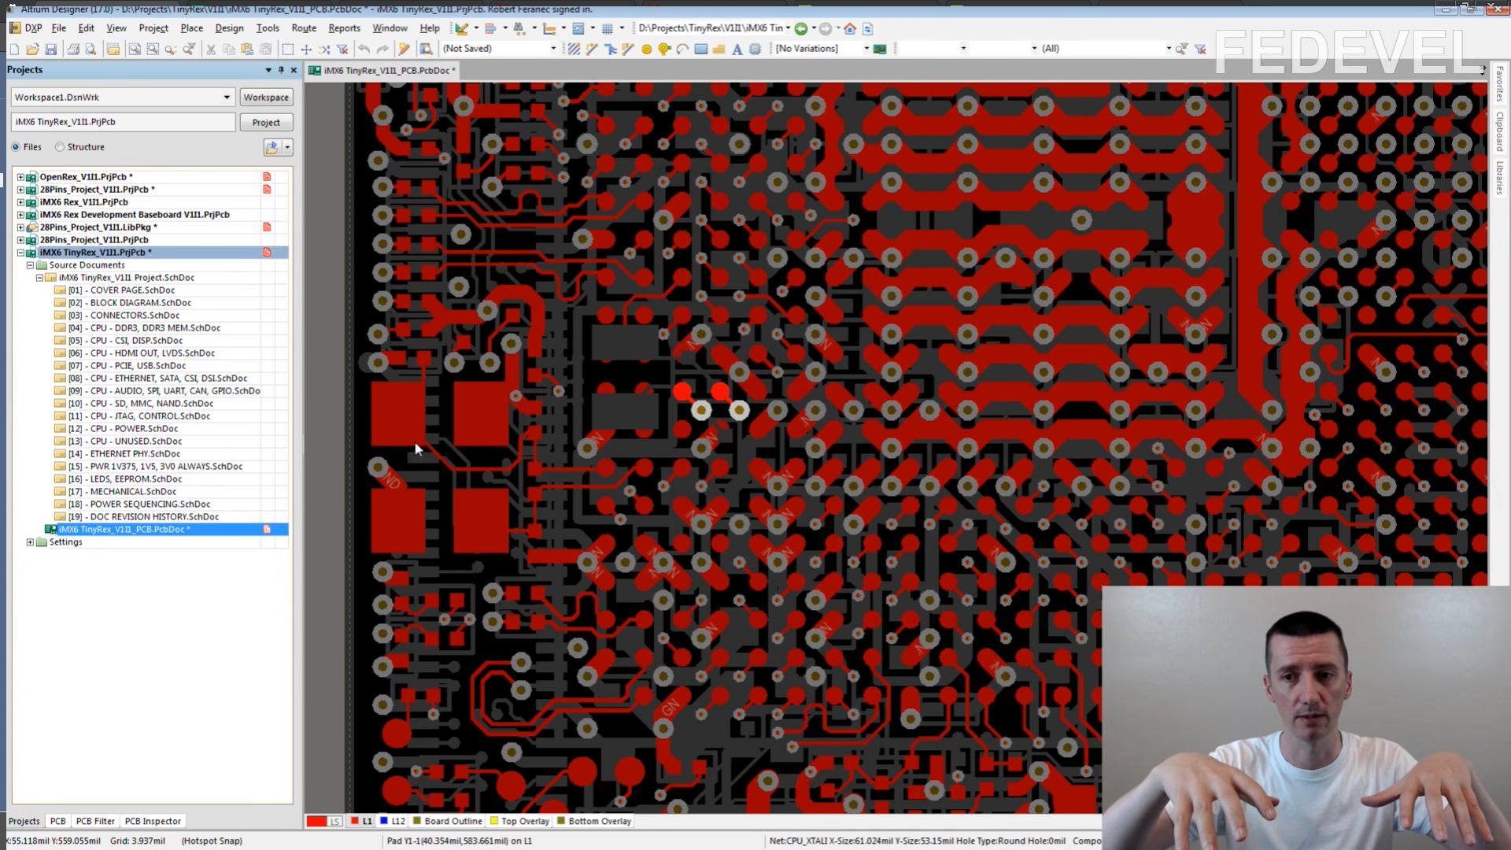Click the Cut scissors icon
This screenshot has height=850, width=1511.
tap(211, 49)
